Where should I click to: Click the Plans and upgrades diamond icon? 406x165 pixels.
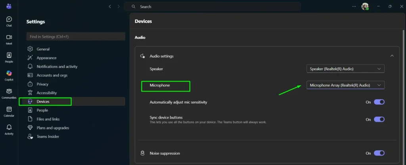[x=30, y=128]
